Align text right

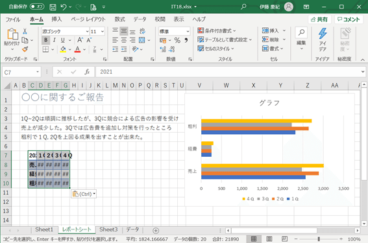132,40
